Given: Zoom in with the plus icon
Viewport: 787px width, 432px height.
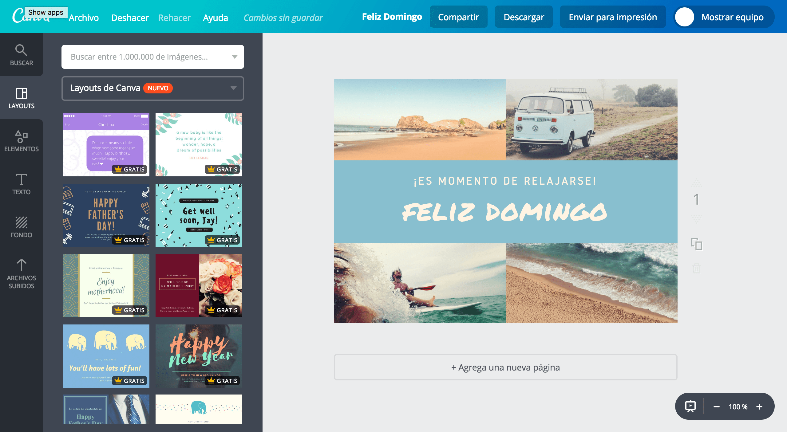Looking at the screenshot, I should click(x=759, y=406).
